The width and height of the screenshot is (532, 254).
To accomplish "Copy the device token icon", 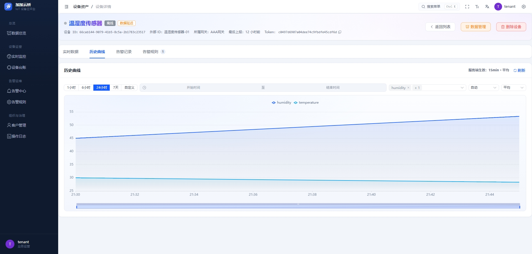I will click(340, 32).
